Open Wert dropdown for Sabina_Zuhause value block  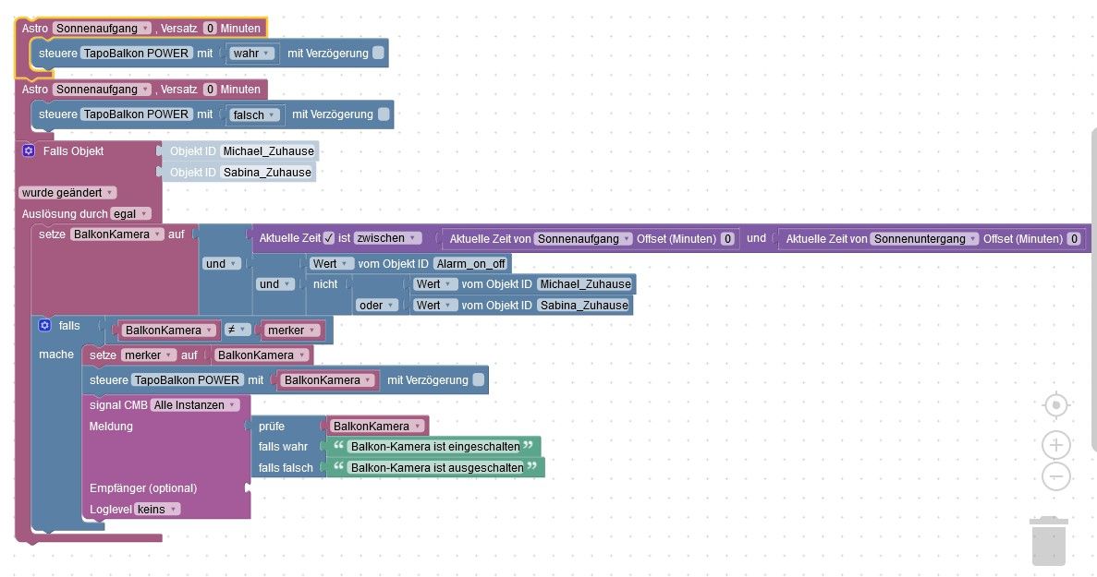point(434,306)
